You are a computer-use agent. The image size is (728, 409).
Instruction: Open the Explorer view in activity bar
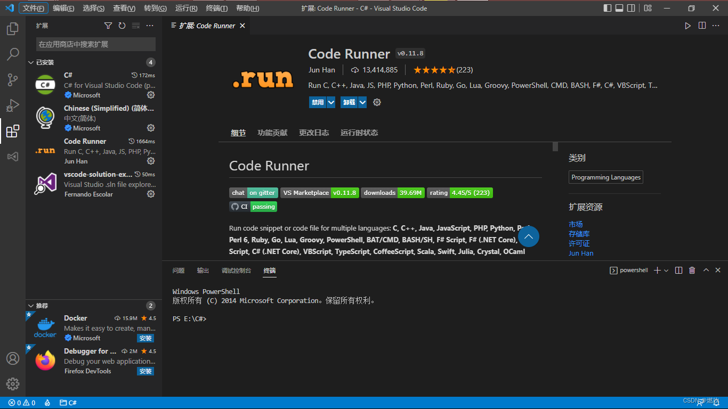point(13,29)
